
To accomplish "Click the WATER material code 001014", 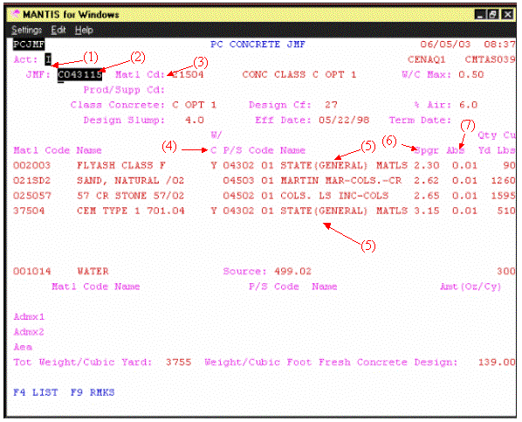I will [32, 272].
